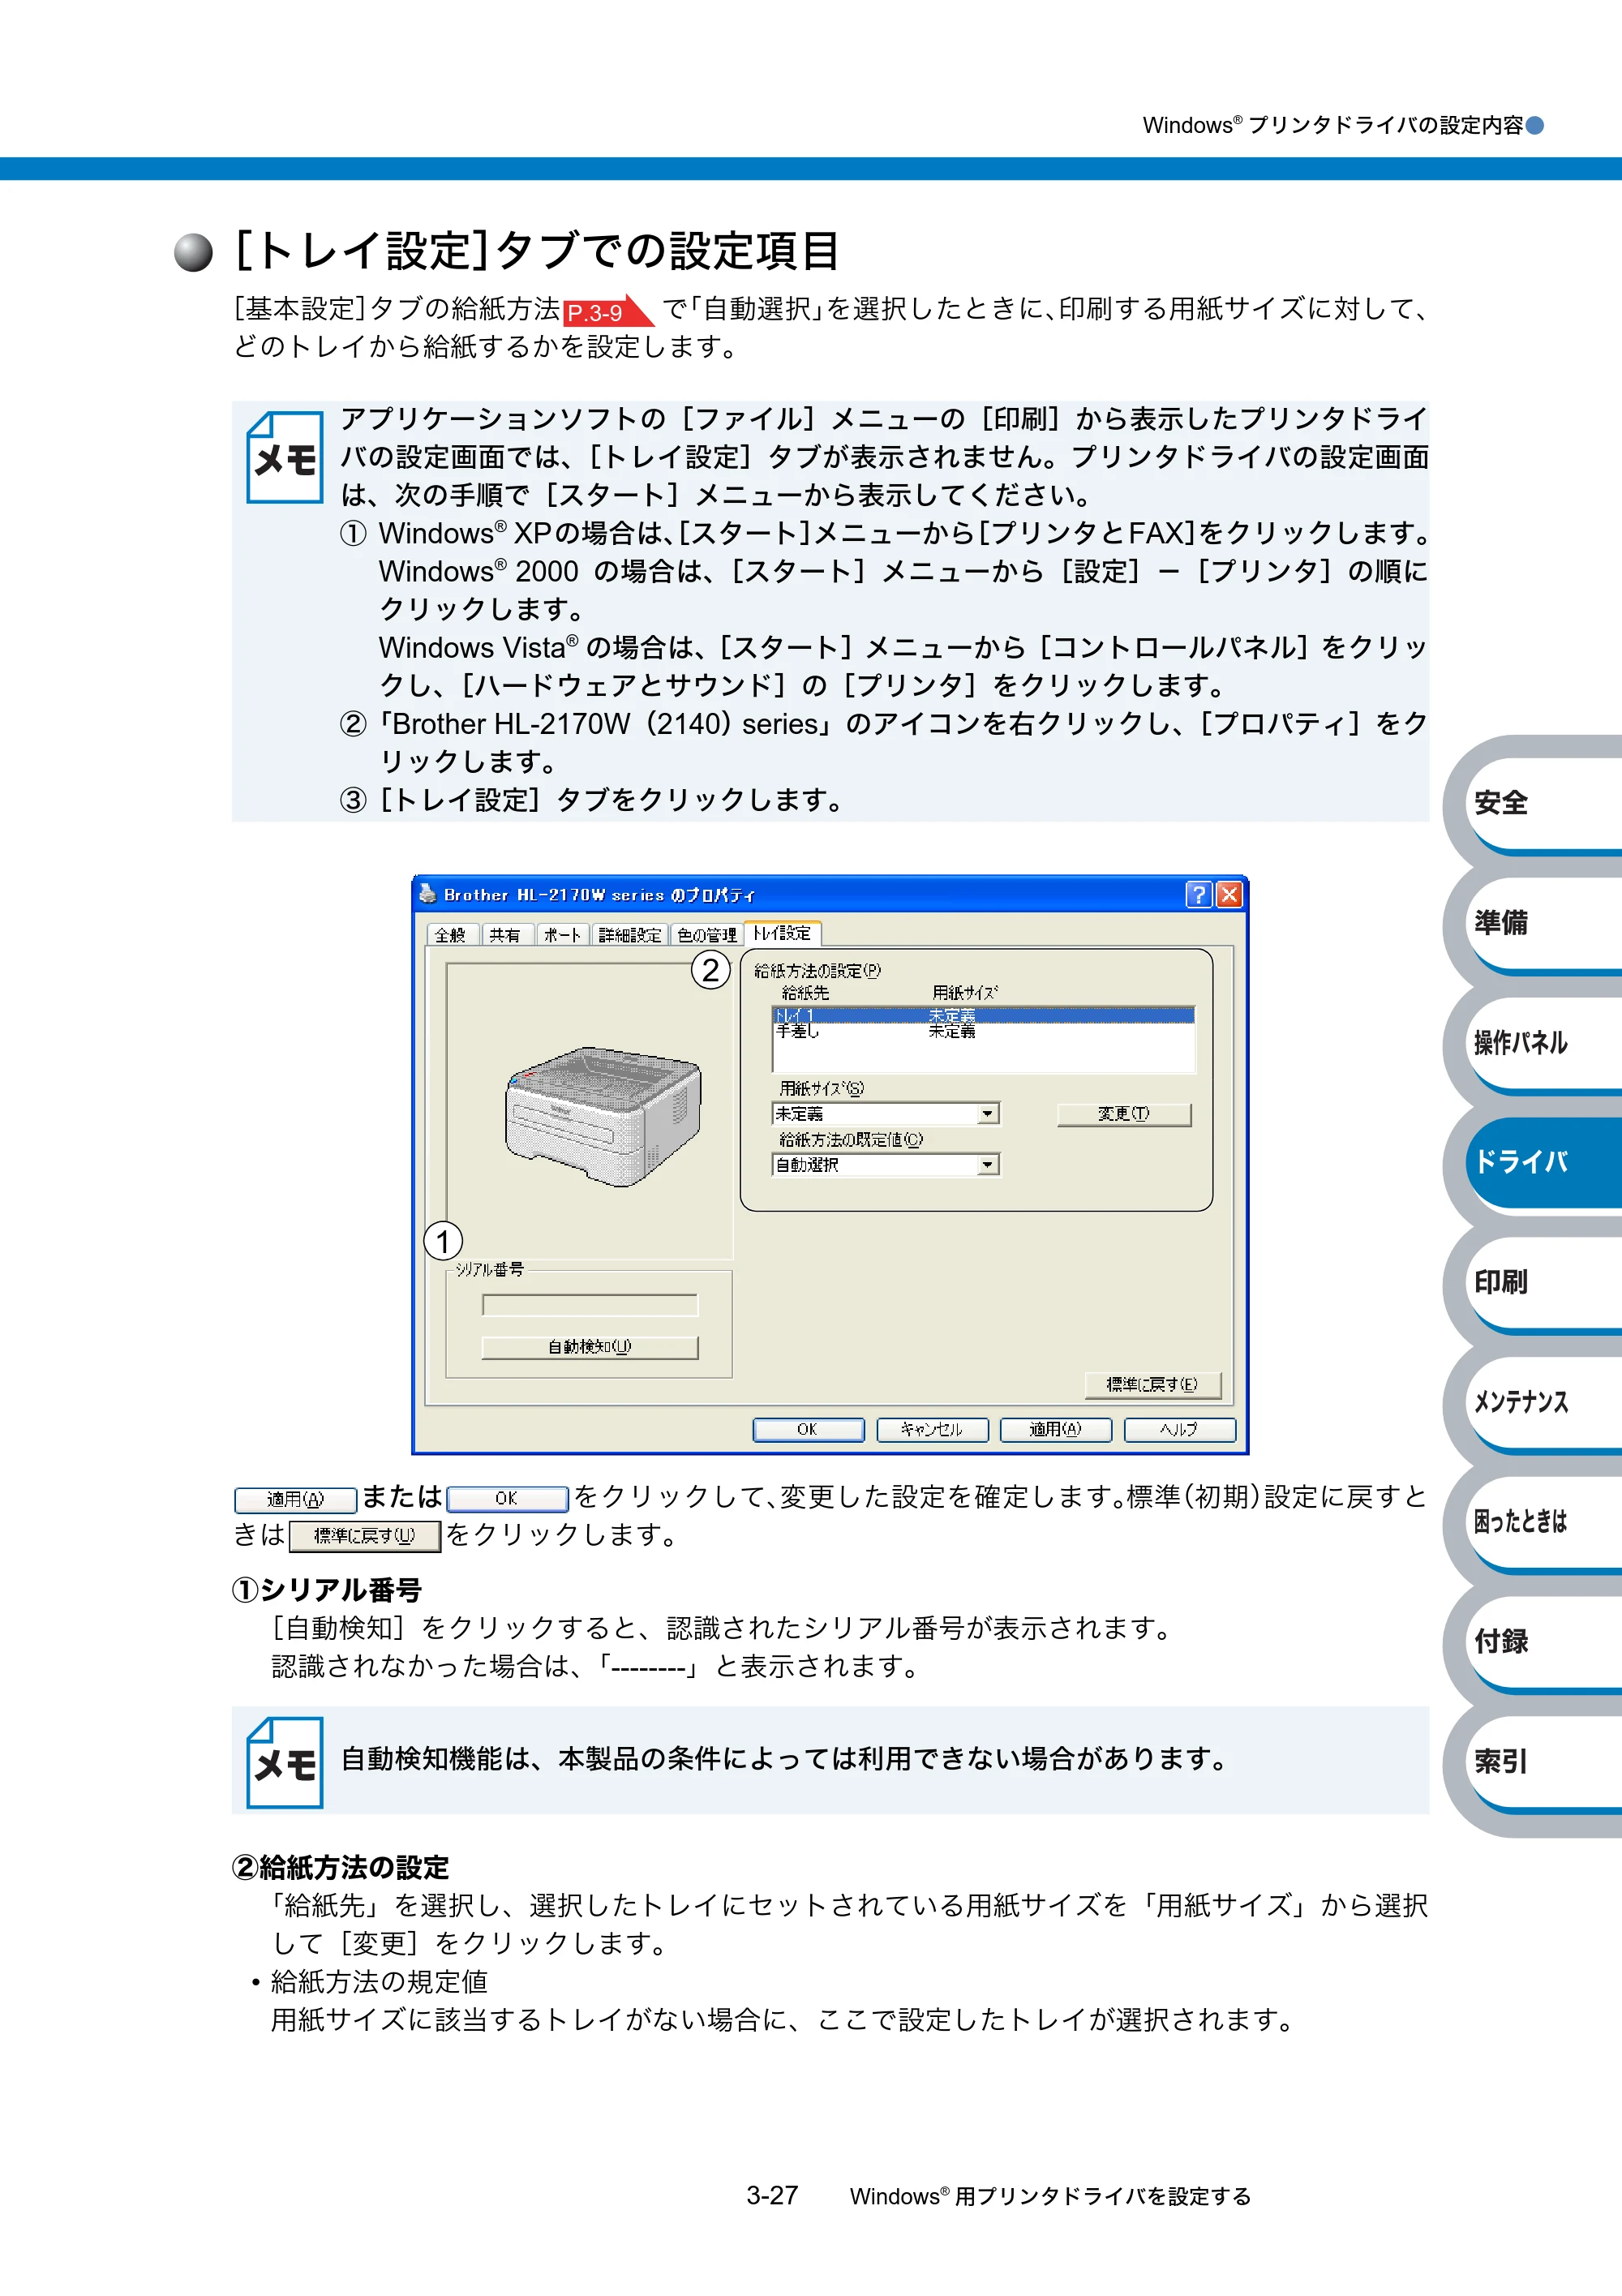Click the inline OK button image in text
This screenshot has height=2296, width=1622.
pyautogui.click(x=507, y=1499)
